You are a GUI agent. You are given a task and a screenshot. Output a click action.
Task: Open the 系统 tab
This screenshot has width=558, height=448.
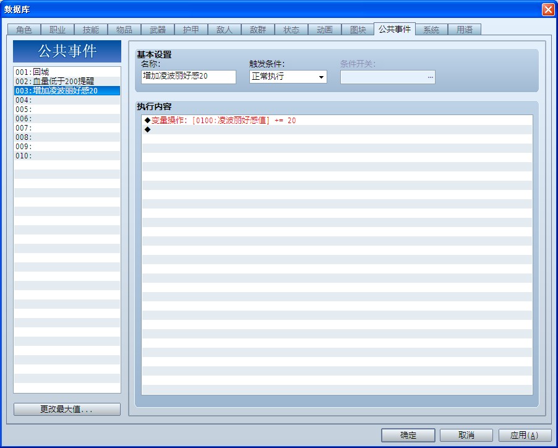point(431,30)
